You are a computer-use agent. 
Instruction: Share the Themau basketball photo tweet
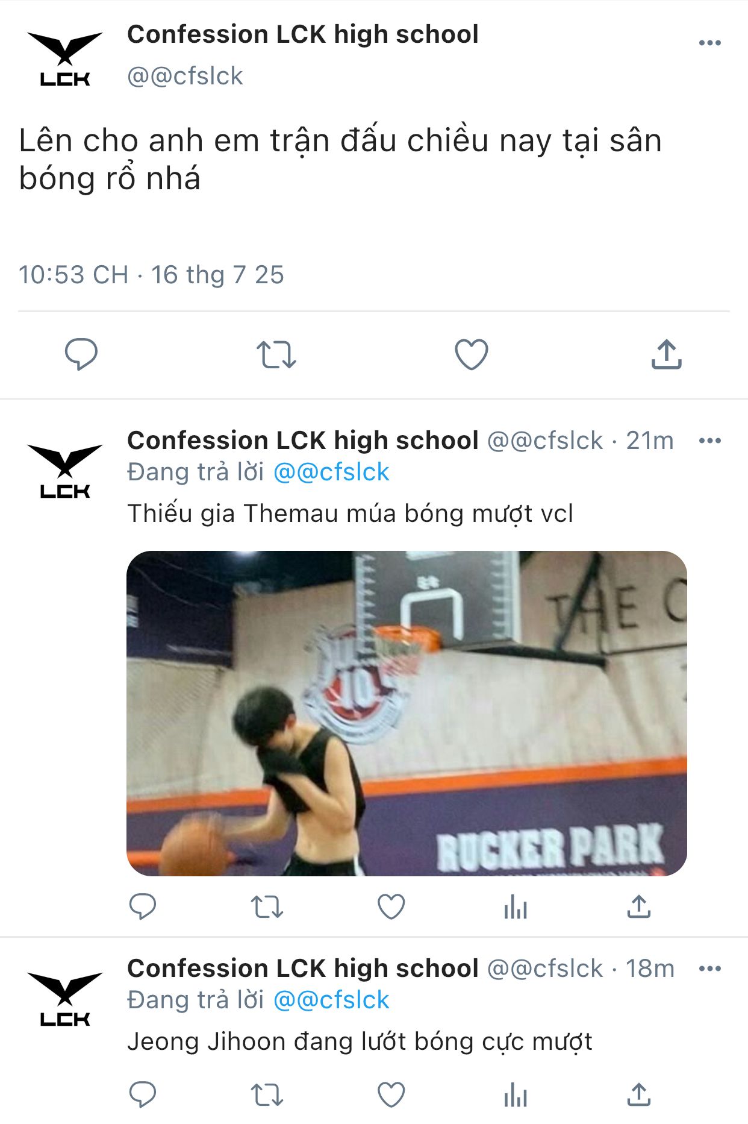pyautogui.click(x=639, y=906)
